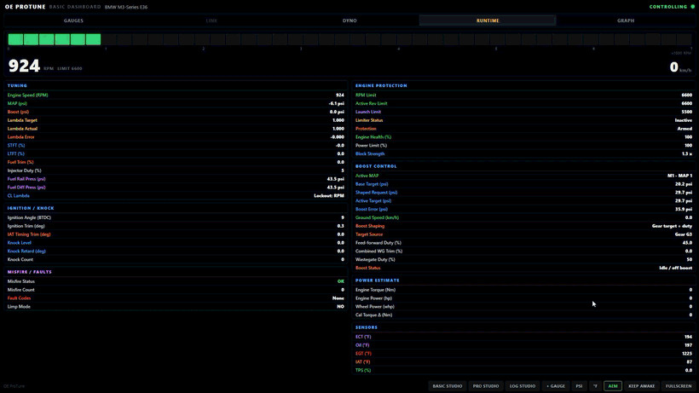699x393 pixels.
Task: Click the green RPM bar graph
Action: tap(55, 39)
